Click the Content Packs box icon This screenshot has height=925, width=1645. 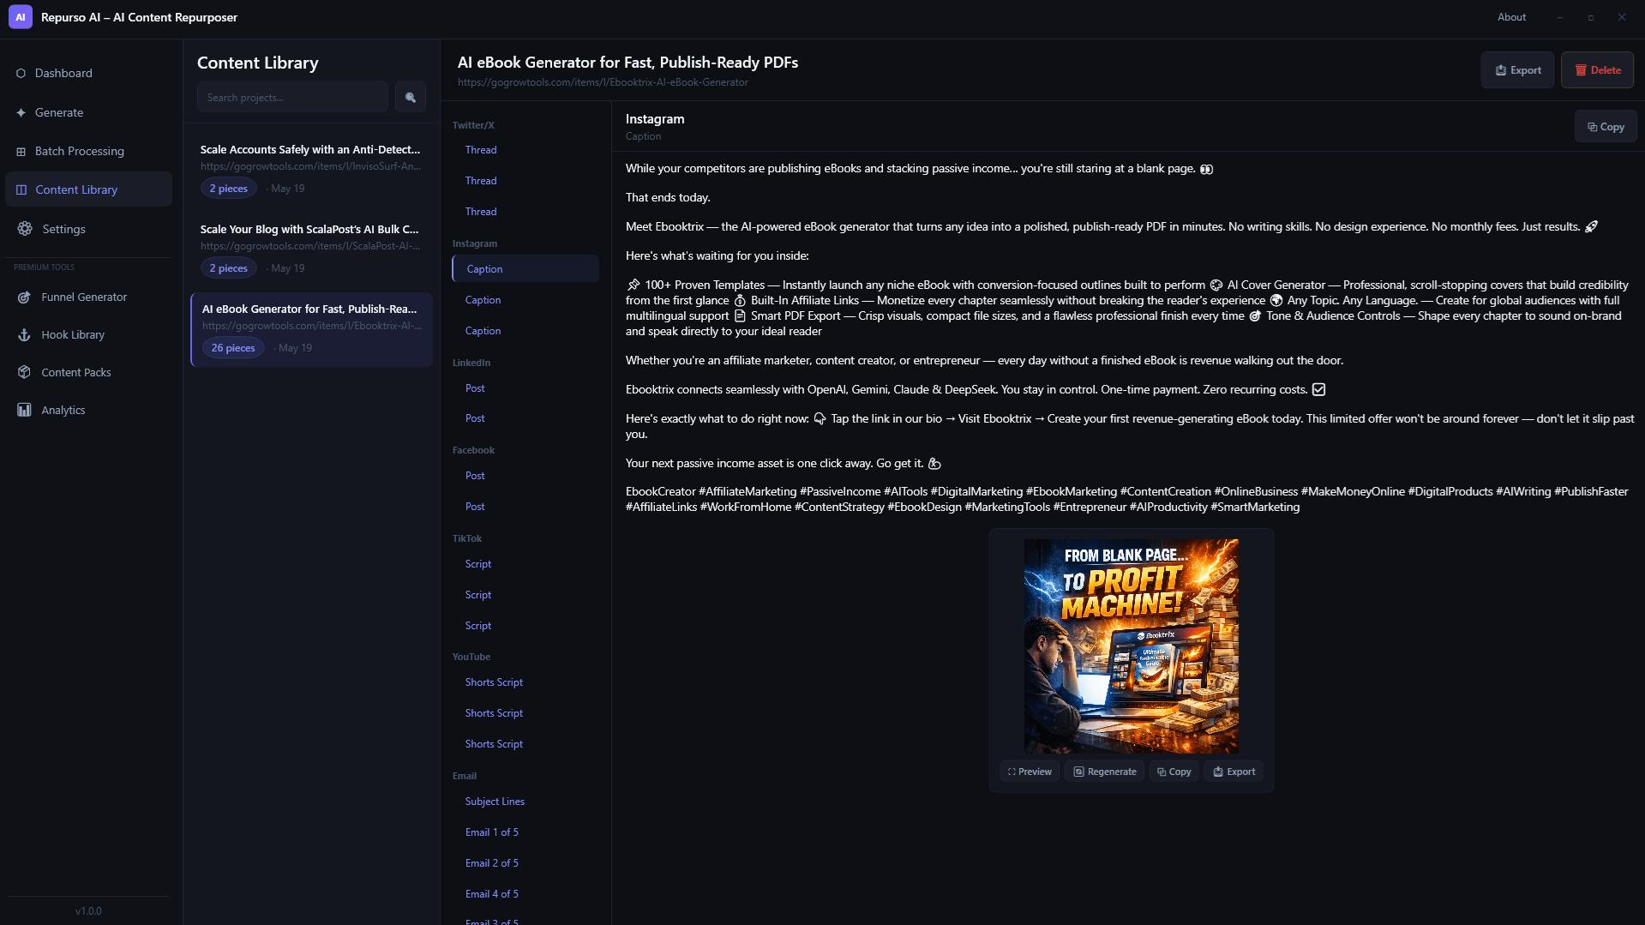[x=24, y=373]
